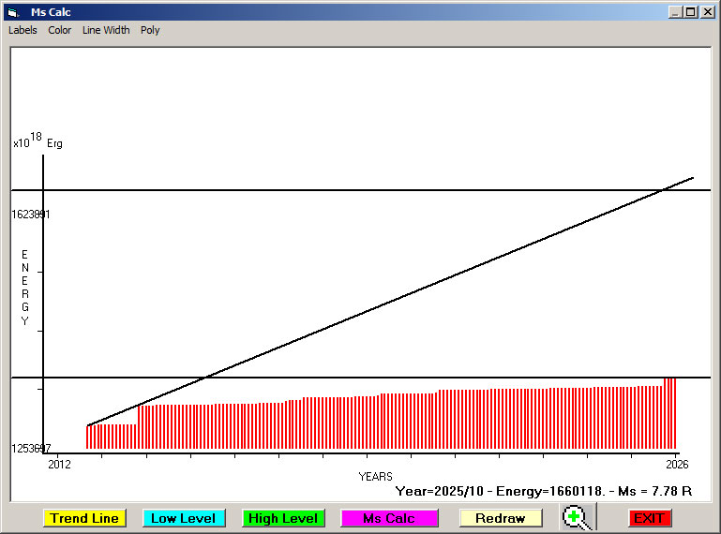The height and width of the screenshot is (534, 721).
Task: Open the Poly menu
Action: [150, 30]
